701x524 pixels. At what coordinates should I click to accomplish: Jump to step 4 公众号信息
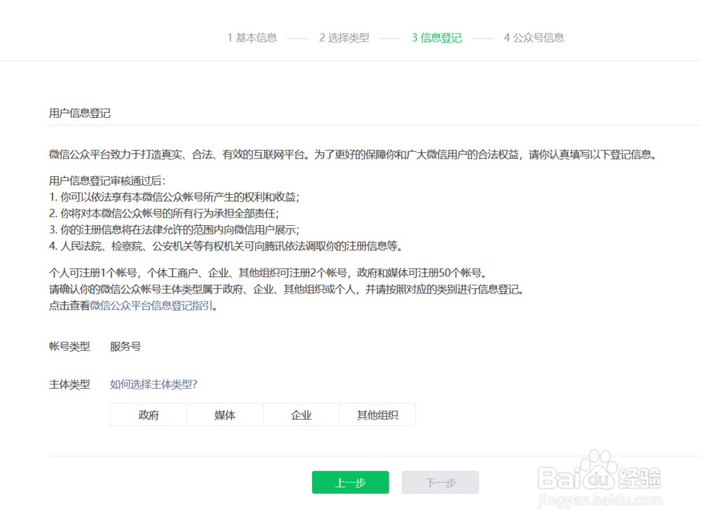tap(533, 38)
